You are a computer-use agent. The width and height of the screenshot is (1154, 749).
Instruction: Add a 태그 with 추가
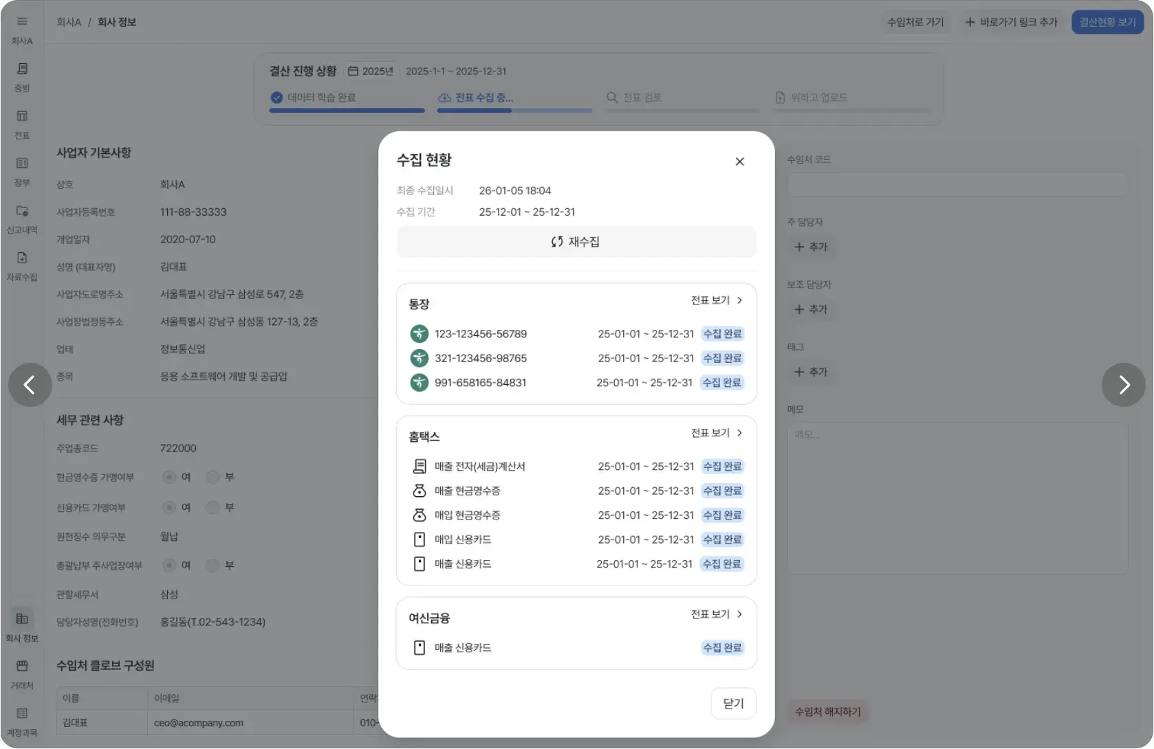tap(812, 372)
